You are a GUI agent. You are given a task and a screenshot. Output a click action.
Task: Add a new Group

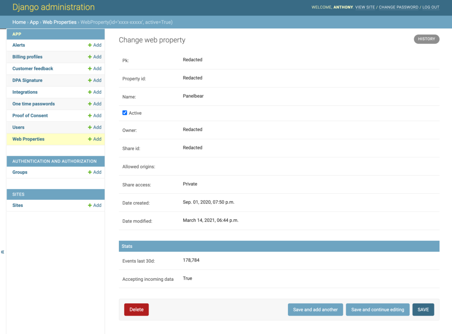coord(95,172)
